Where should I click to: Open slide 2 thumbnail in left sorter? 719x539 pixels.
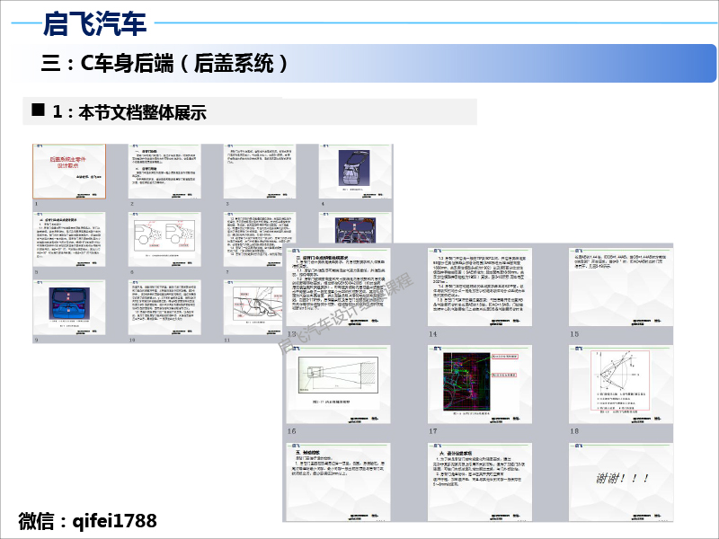164,172
